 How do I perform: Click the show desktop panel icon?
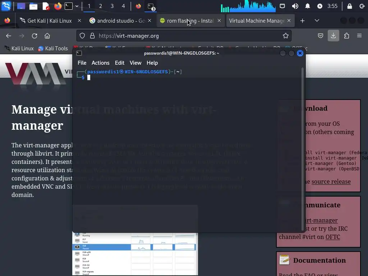point(21,6)
